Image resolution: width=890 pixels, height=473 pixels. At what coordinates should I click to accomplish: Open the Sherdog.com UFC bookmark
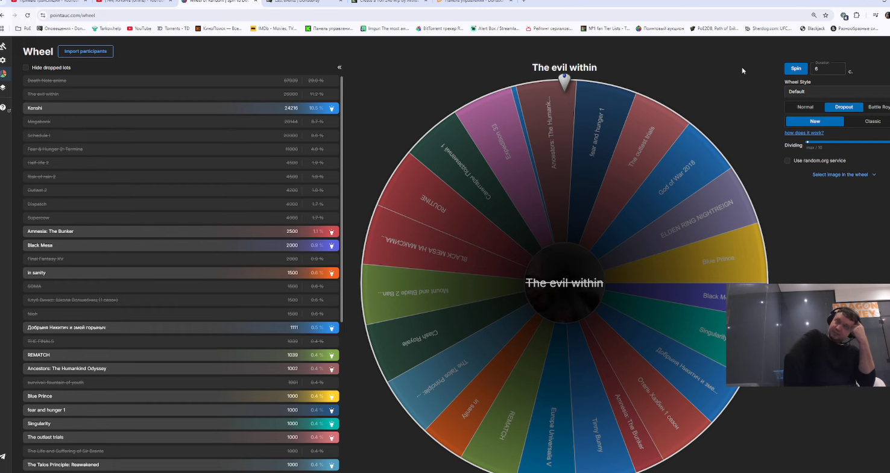769,28
